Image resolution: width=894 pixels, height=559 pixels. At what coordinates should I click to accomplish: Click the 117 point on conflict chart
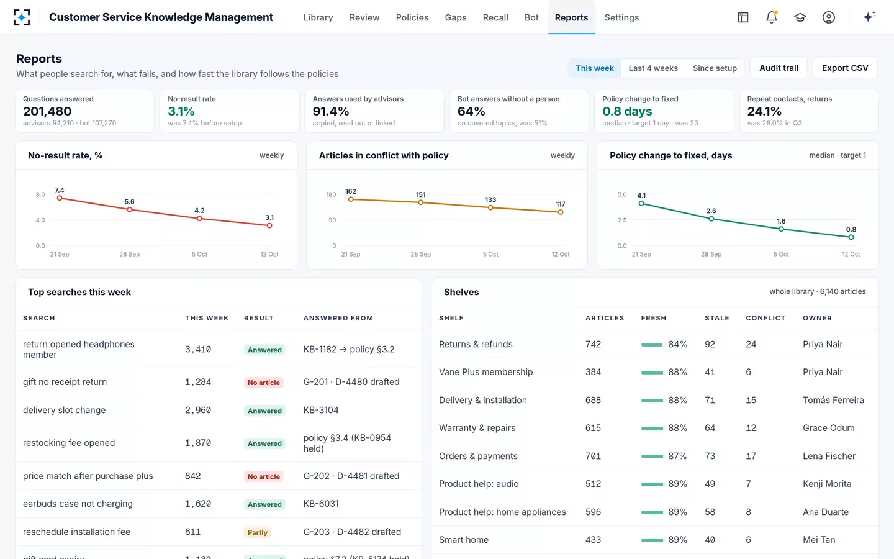561,212
